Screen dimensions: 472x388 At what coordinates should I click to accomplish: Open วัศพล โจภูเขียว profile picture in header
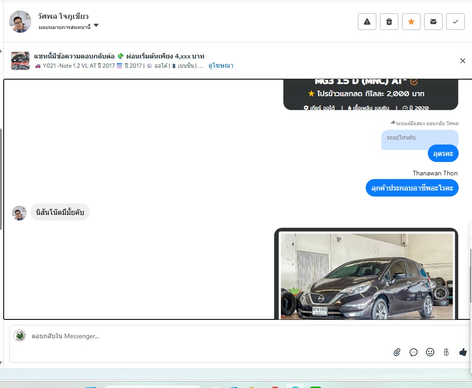click(20, 22)
